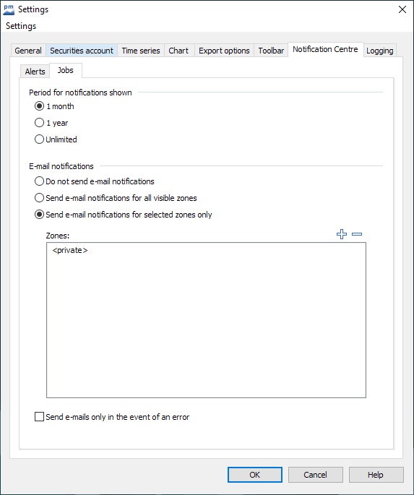This screenshot has height=495, width=414.
Task: Open Help for this dialog
Action: point(376,475)
